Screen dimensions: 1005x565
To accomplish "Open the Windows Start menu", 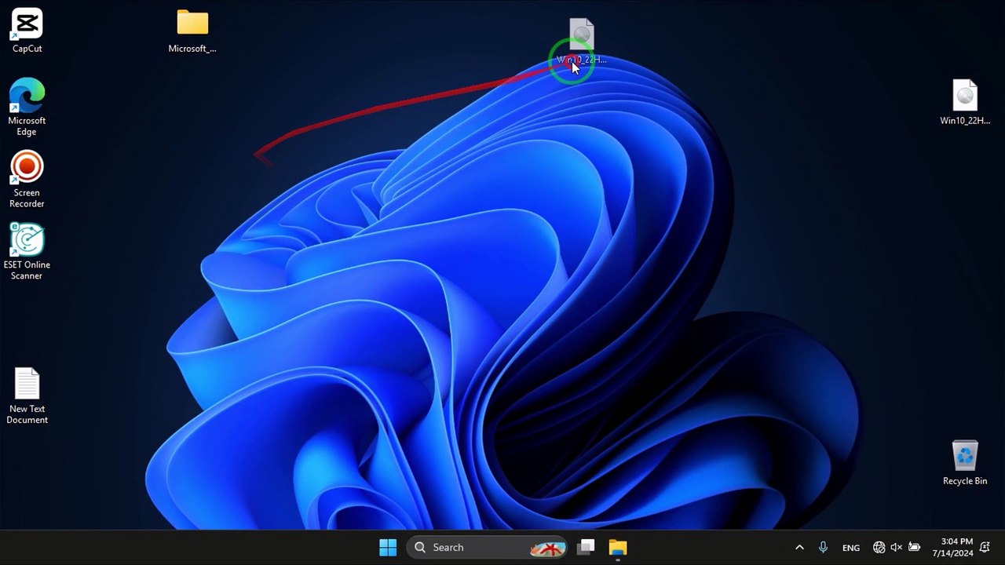I will pos(388,548).
